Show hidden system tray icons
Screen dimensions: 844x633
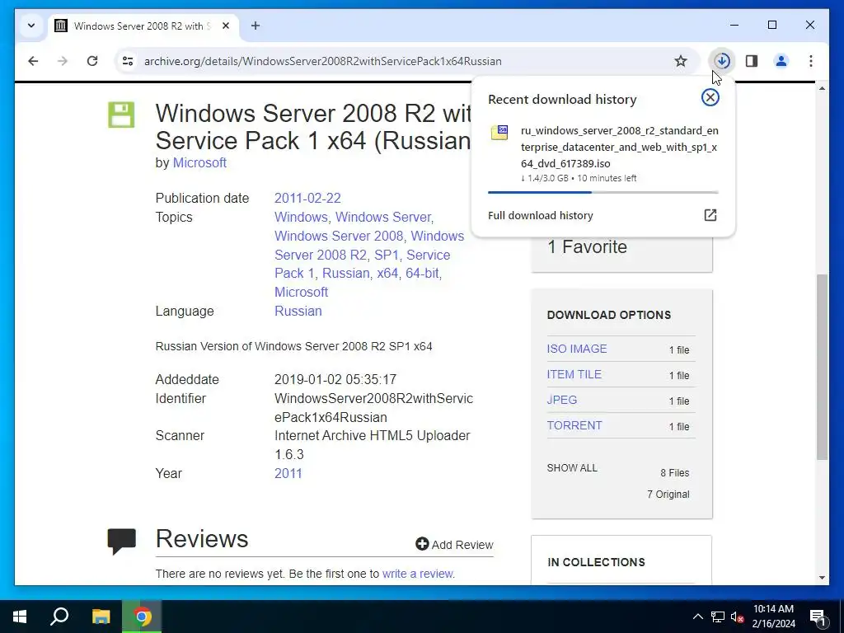[697, 617]
